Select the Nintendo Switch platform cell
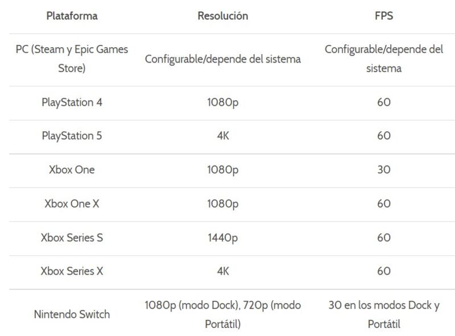The height and width of the screenshot is (336, 455). pos(72,314)
